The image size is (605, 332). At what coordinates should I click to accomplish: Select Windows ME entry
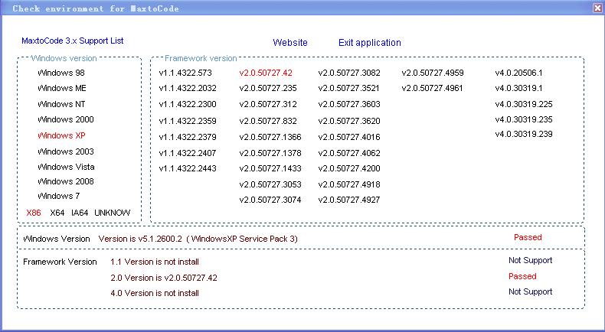tap(62, 88)
